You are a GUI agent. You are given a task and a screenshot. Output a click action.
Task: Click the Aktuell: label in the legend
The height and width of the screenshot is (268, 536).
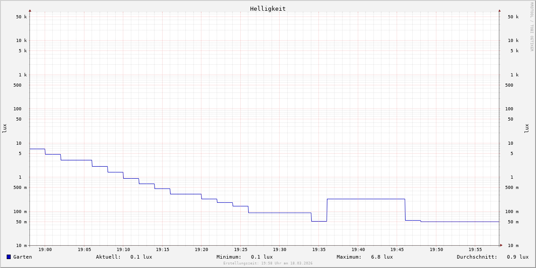(109, 257)
